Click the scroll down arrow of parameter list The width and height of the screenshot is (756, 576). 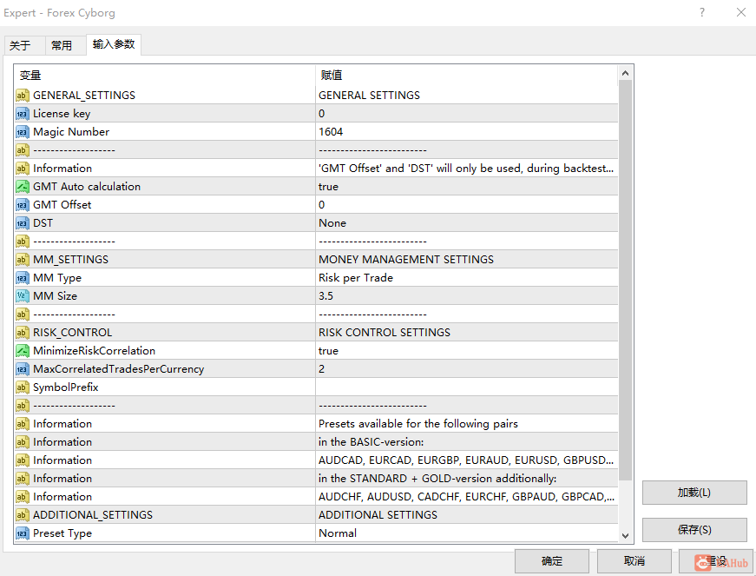coord(625,535)
